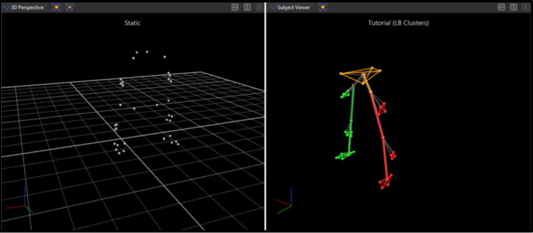Select the topmost marker in the Static view
Viewport: 533px width, 233px height.
pyautogui.click(x=147, y=52)
